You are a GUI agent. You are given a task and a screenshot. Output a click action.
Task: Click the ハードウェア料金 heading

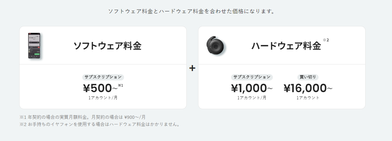(x=286, y=46)
